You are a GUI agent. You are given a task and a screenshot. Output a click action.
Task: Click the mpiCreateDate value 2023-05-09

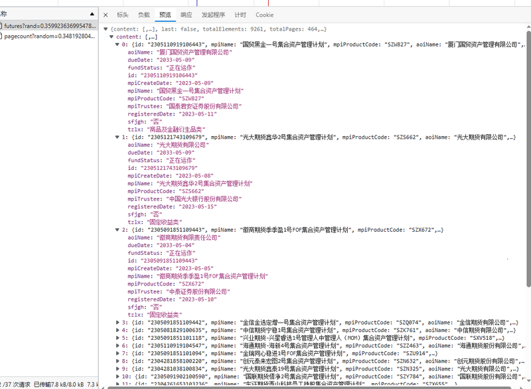tap(194, 83)
